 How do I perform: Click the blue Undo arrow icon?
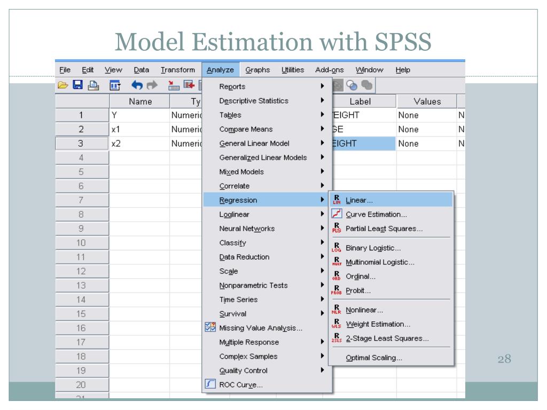pyautogui.click(x=137, y=85)
